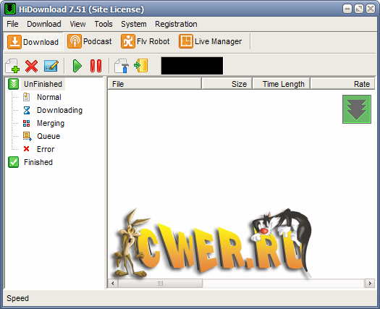Pause download with red pause icon

click(x=96, y=66)
